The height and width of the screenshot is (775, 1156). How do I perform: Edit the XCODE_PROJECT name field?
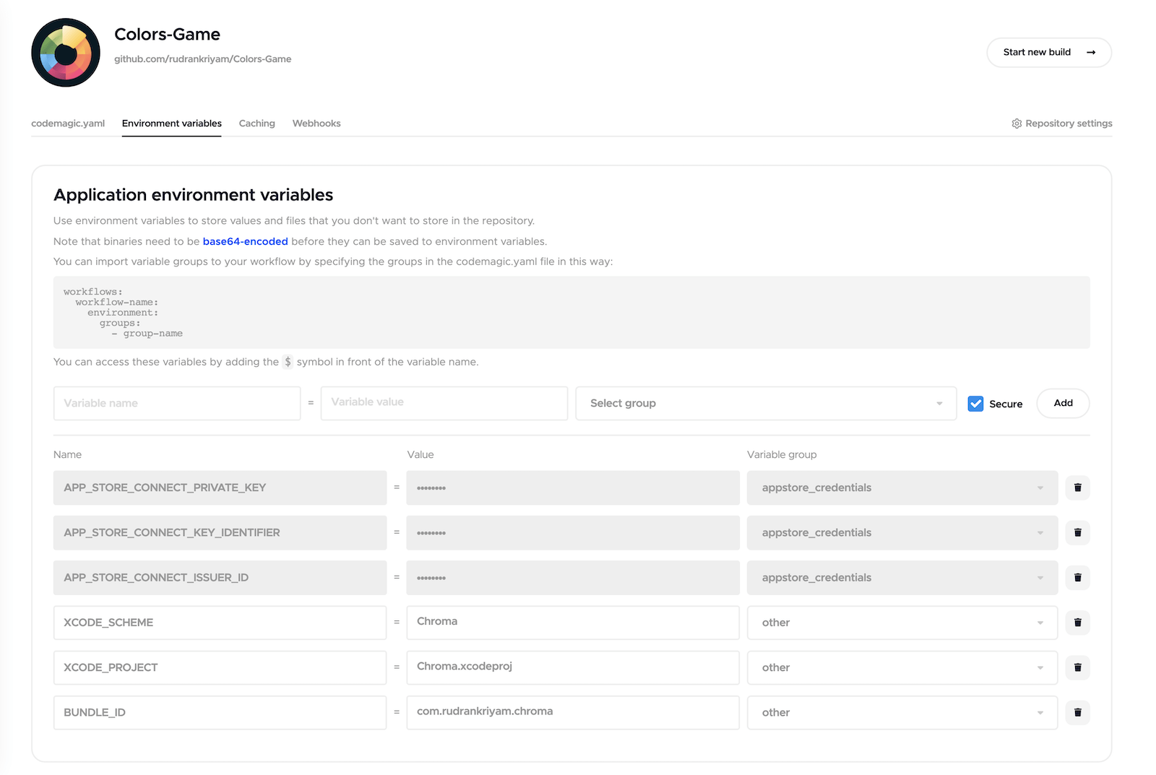click(x=220, y=667)
